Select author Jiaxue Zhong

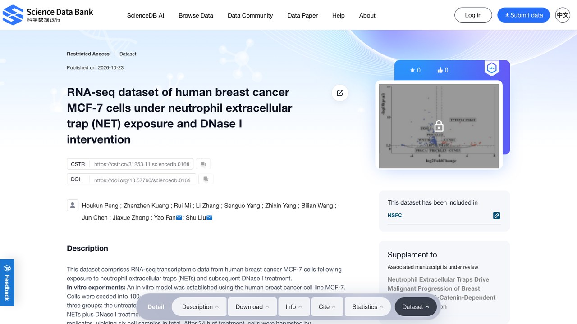[x=132, y=218]
